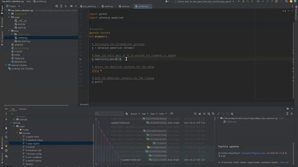Click the plus icon for new branch

click(6, 119)
